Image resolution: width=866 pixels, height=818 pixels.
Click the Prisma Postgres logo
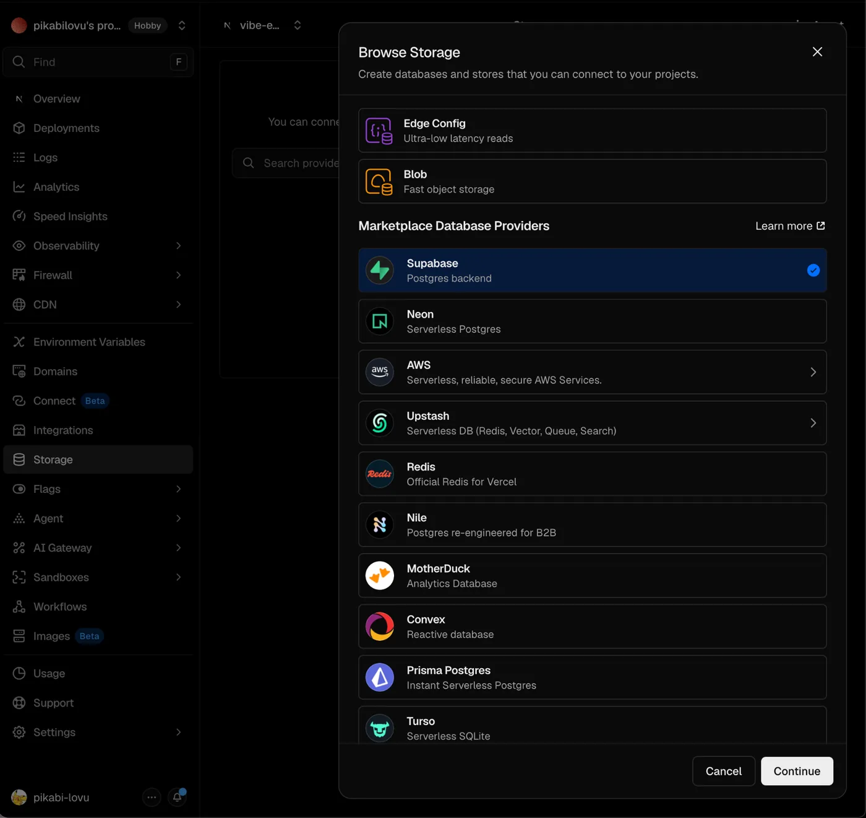click(380, 677)
